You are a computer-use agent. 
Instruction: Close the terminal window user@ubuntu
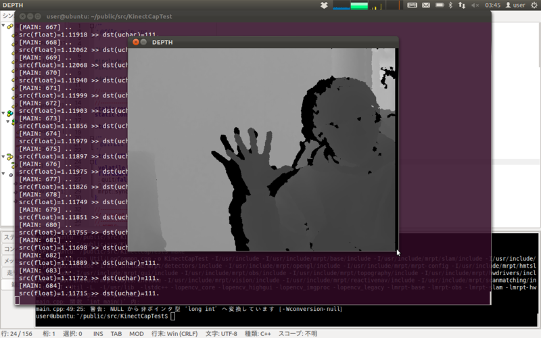[22, 16]
